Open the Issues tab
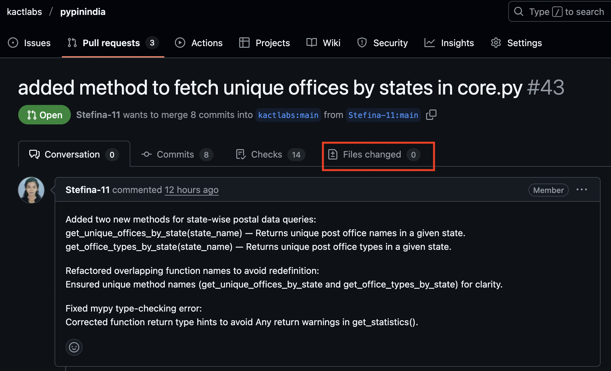Viewport: 611px width, 371px height. [x=29, y=43]
